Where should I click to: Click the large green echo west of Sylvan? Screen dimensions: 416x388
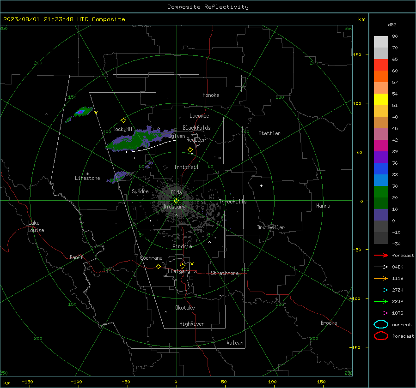tap(138, 140)
